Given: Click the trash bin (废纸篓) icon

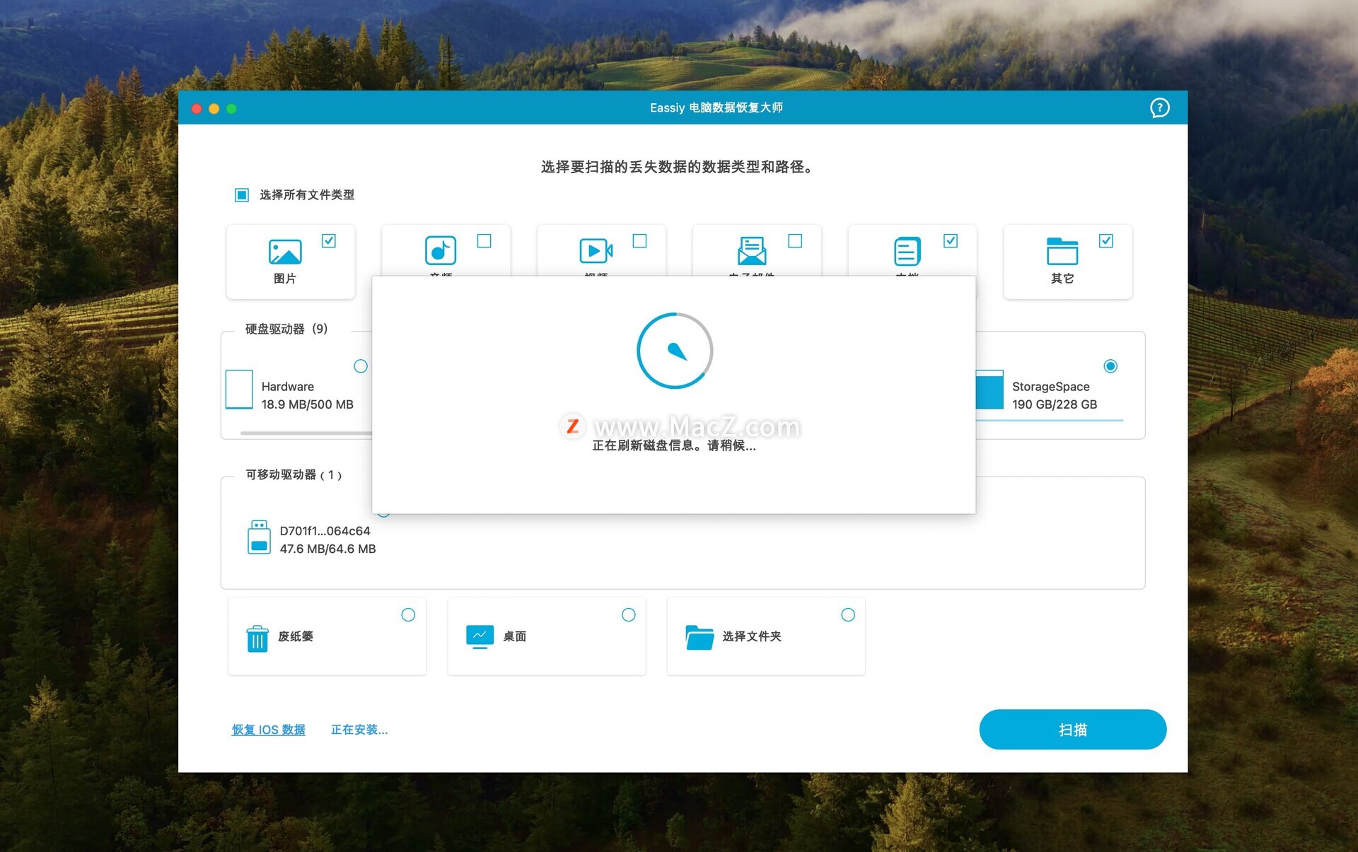Looking at the screenshot, I should click(x=257, y=638).
